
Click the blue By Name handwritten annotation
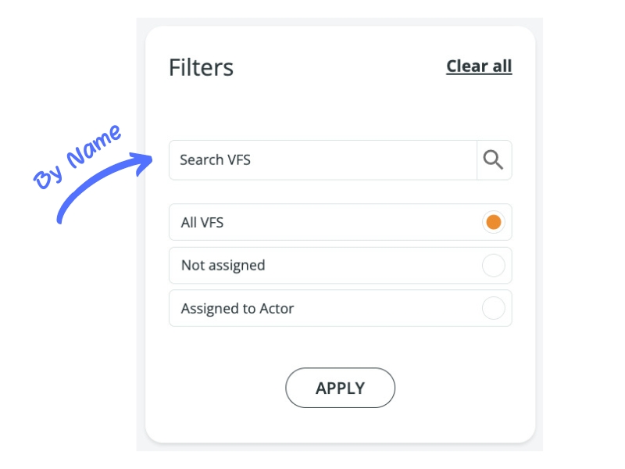pos(77,157)
